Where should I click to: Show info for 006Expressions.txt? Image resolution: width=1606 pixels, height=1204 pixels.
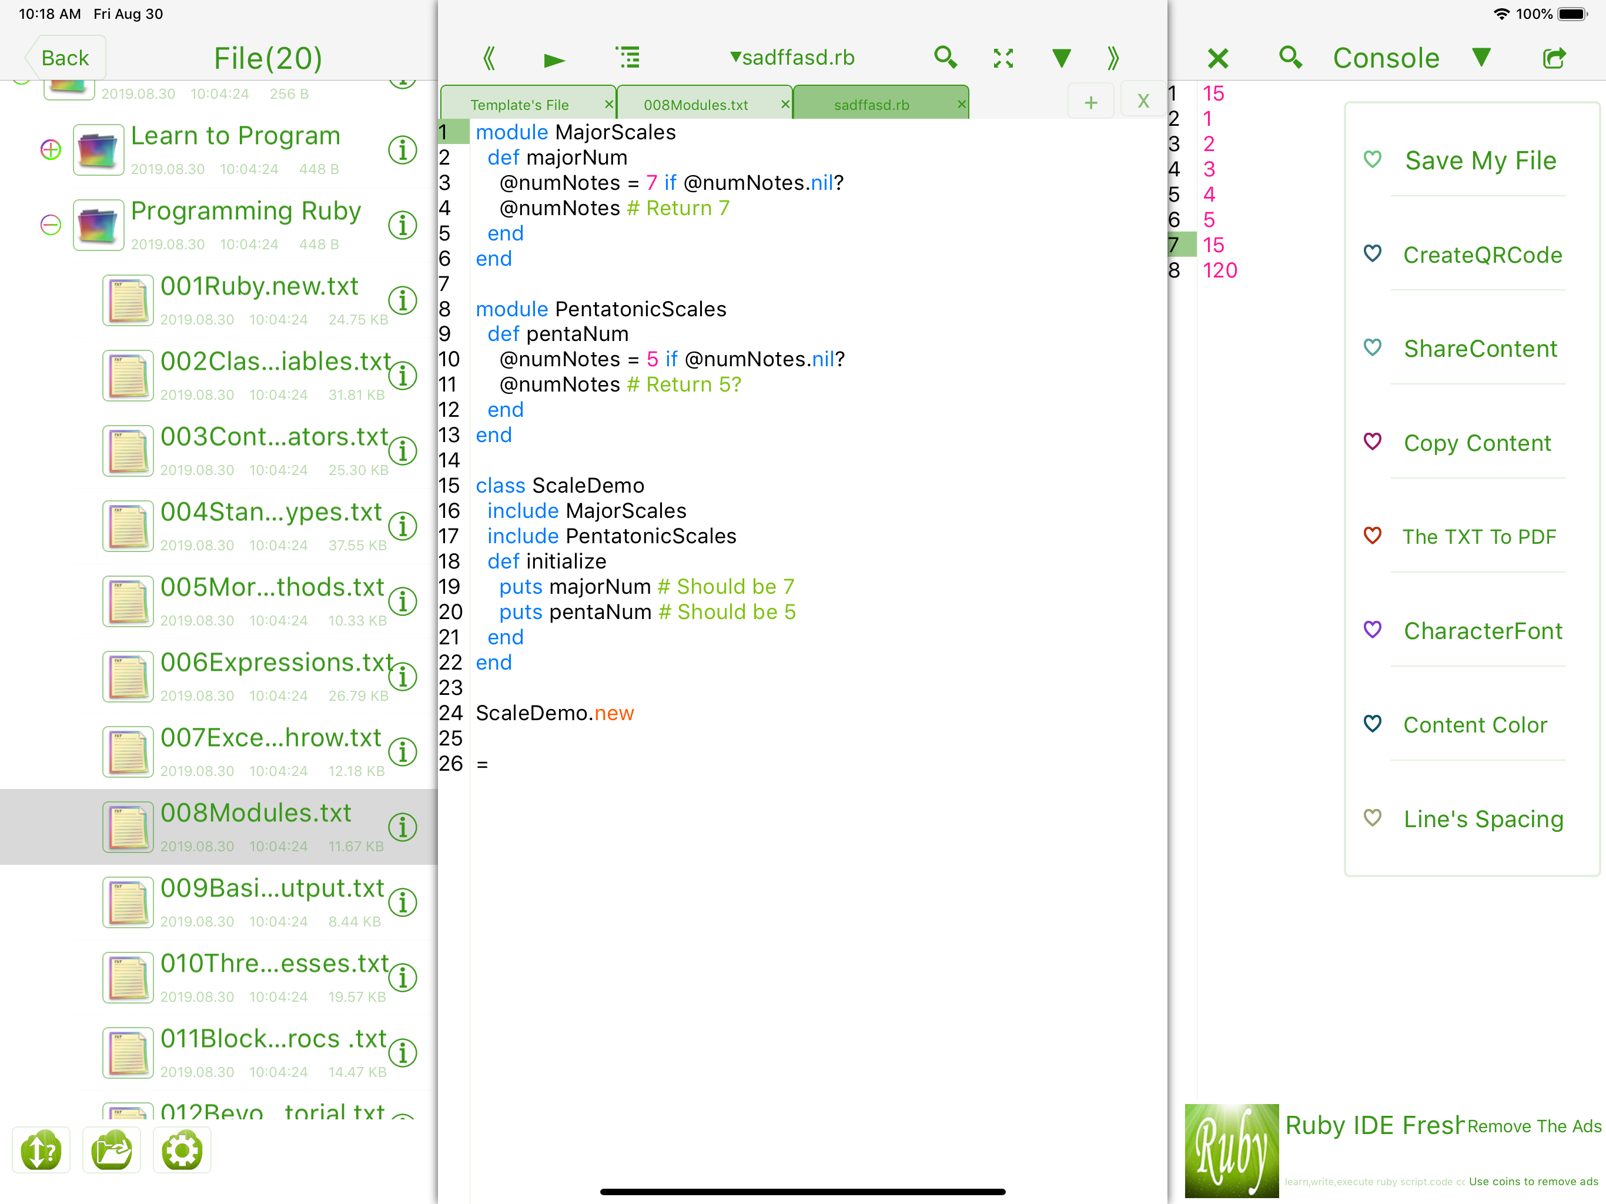[x=402, y=677]
